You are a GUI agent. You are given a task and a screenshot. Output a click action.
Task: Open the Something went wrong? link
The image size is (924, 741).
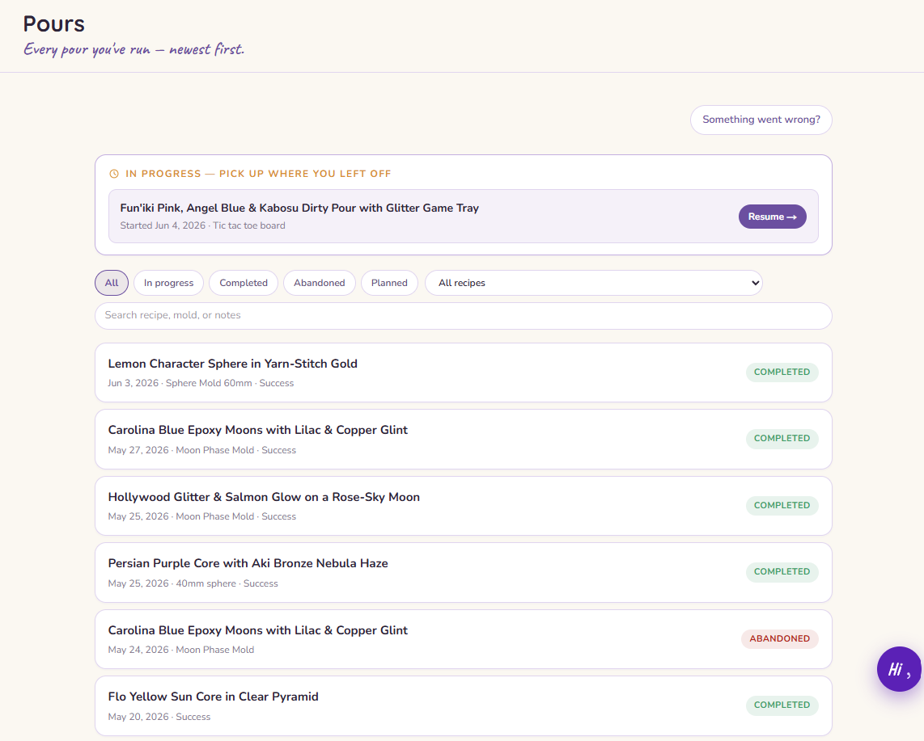point(761,120)
